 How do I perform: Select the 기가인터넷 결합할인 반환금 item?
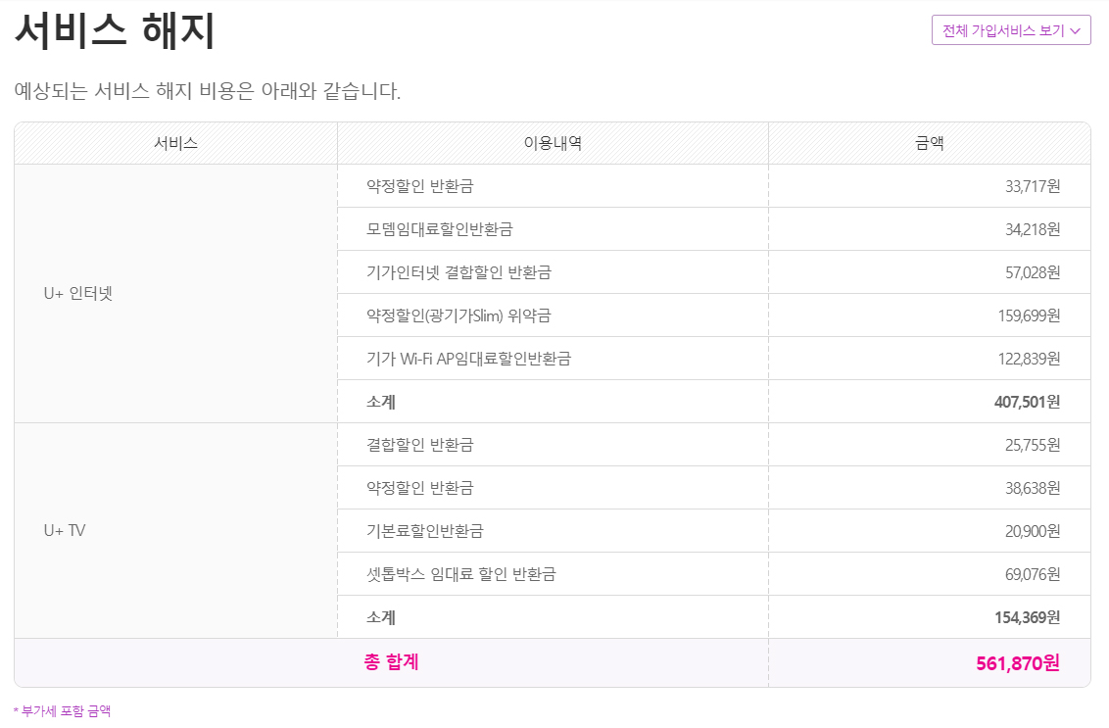click(465, 272)
